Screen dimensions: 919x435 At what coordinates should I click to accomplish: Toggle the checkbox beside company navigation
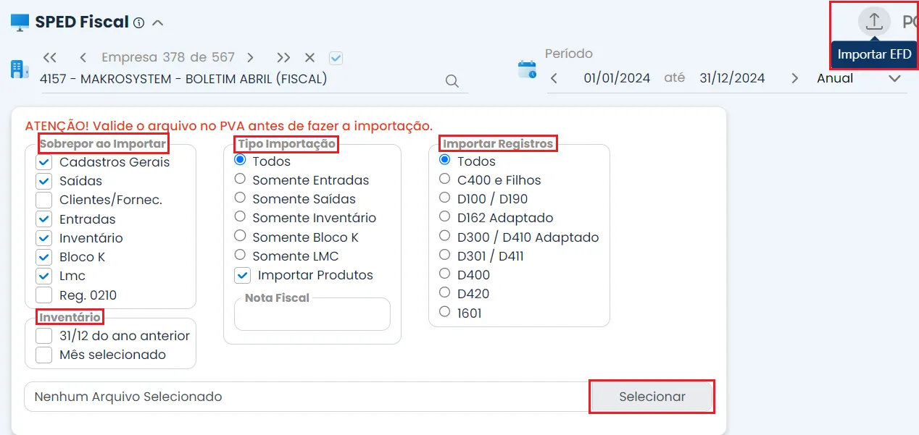tap(336, 58)
